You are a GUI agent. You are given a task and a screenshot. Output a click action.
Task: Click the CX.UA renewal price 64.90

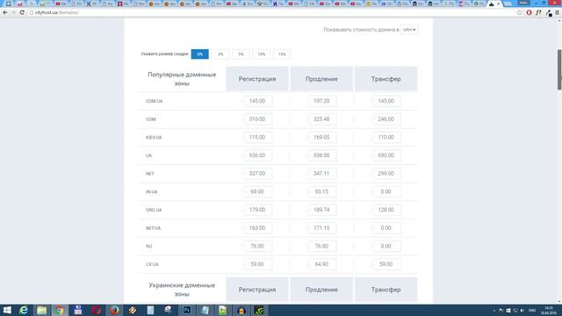pyautogui.click(x=321, y=264)
